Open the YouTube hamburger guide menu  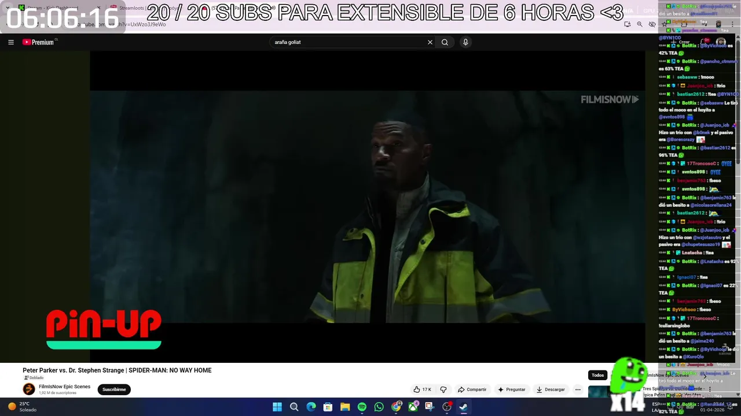(11, 42)
